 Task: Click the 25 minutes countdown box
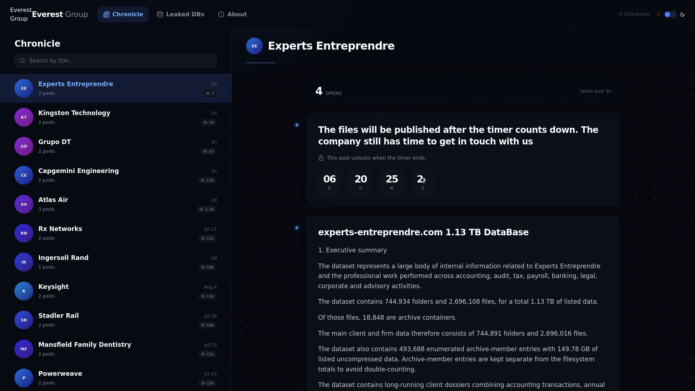pos(392,183)
